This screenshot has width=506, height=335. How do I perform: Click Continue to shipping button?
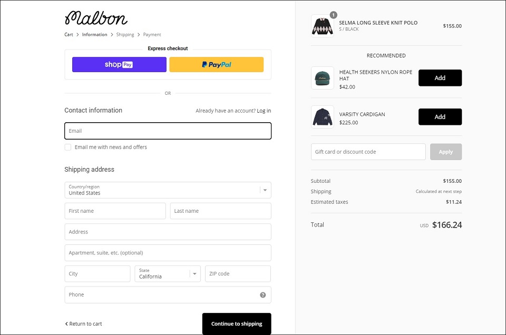237,324
